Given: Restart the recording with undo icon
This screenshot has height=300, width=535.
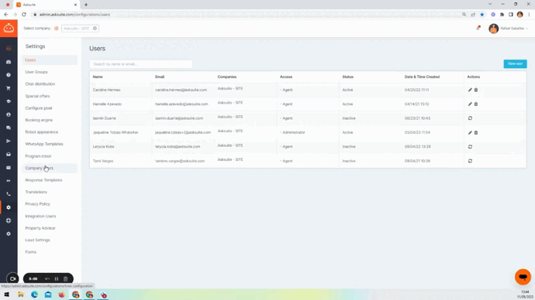Looking at the screenshot, I should [47, 279].
